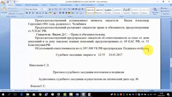
Task: Adjust zoom slider in status bar
Action: pyautogui.click(x=163, y=91)
